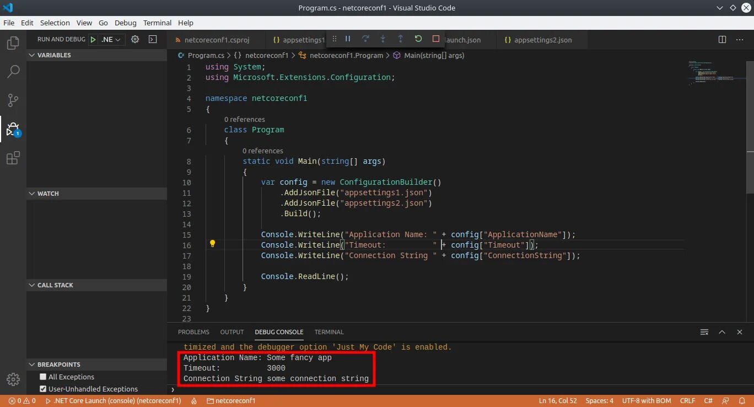Open the Explorer view in activity bar
The height and width of the screenshot is (407, 754).
[13, 43]
